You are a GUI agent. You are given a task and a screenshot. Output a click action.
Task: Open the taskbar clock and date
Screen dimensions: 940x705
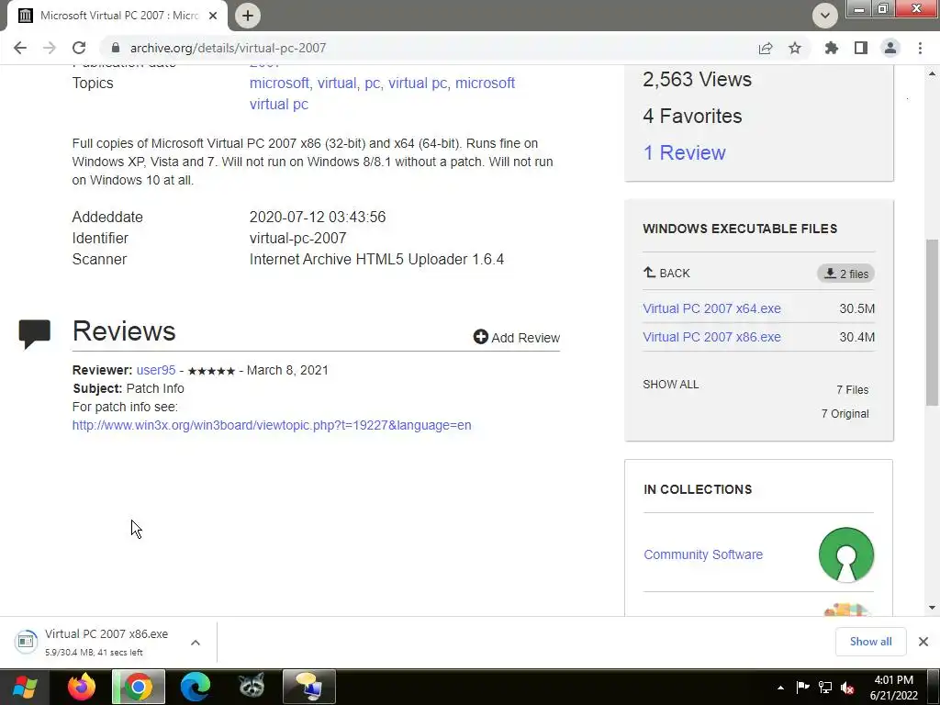coord(894,688)
